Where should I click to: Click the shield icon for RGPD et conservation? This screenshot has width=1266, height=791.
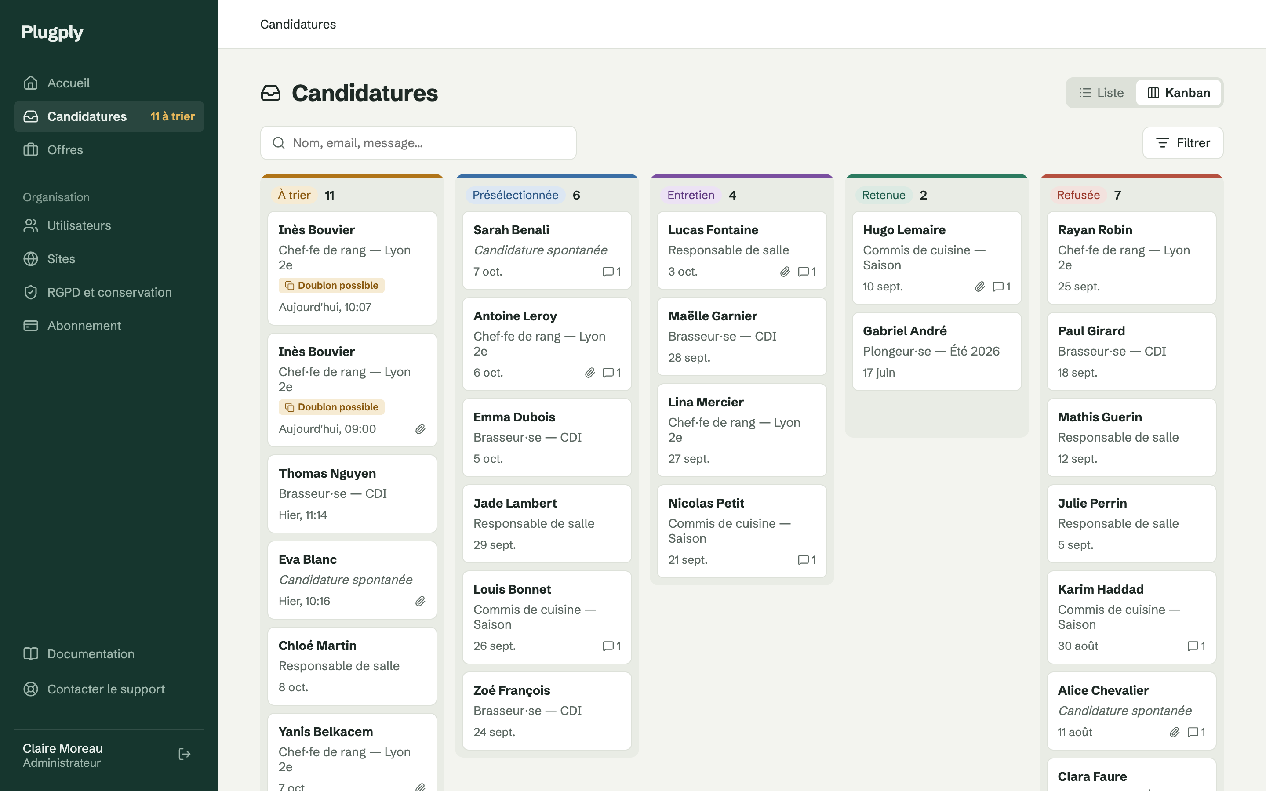tap(31, 292)
